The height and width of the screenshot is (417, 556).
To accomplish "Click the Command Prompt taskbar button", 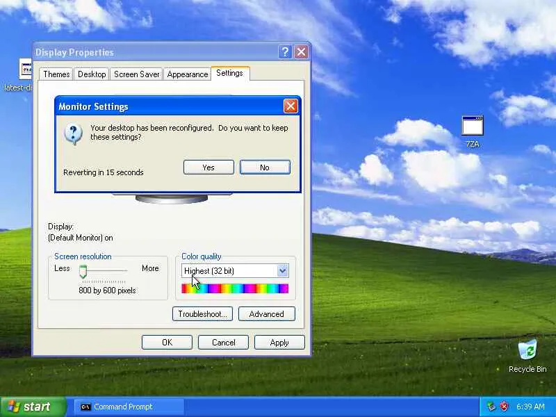I will [129, 407].
